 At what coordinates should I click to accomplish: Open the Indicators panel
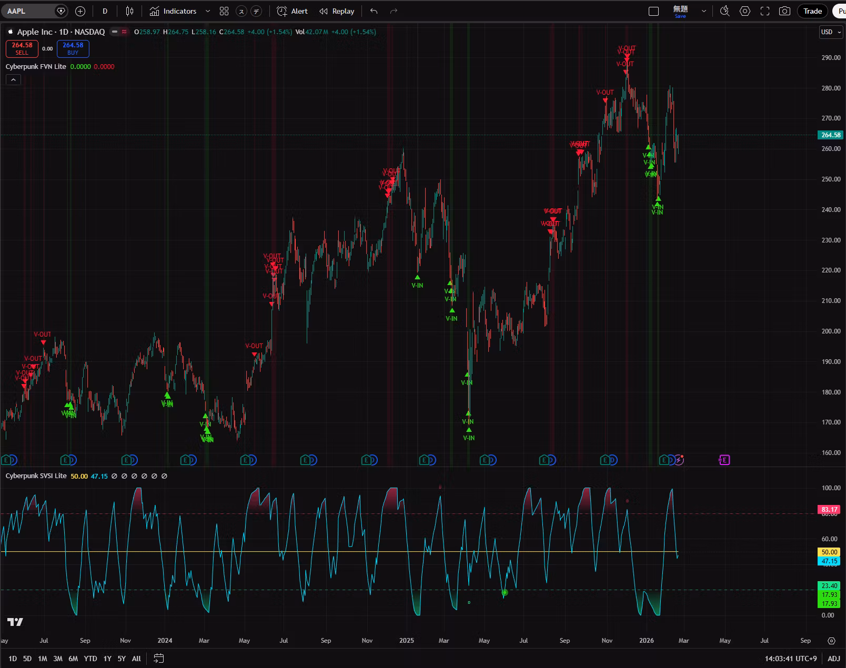[173, 11]
